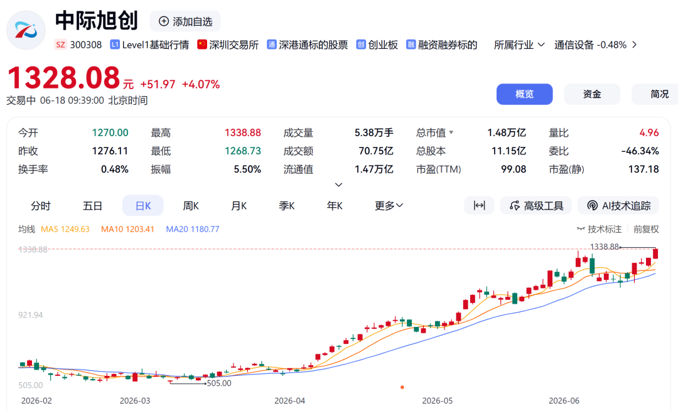Image resolution: width=678 pixels, height=411 pixels.
Task: Select the 分时 chart tab
Action: (x=41, y=206)
